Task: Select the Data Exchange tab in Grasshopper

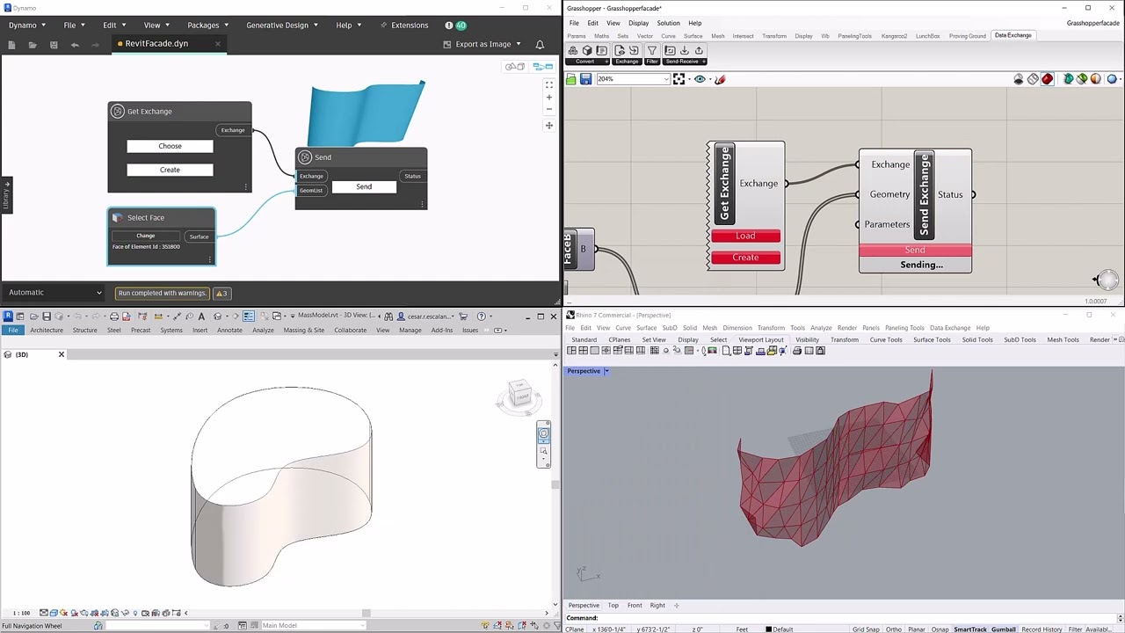Action: [1012, 35]
